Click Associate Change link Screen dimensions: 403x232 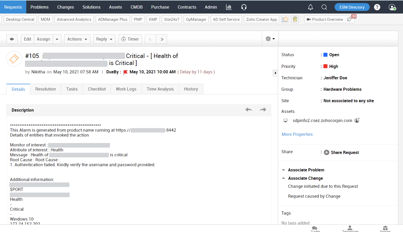tap(305, 178)
